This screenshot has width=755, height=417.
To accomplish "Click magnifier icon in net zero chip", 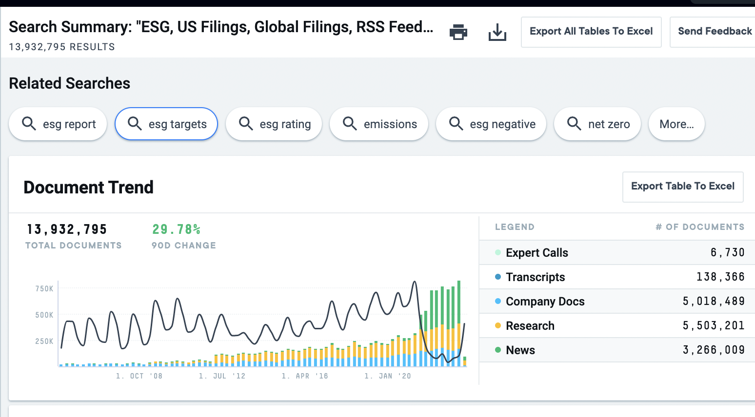I will point(574,124).
